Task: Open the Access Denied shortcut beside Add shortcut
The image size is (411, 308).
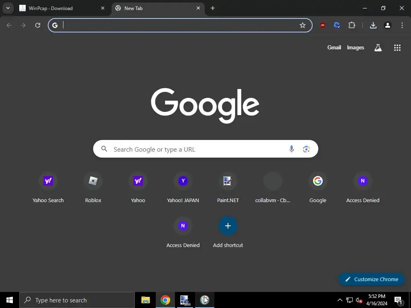Action: (183, 233)
